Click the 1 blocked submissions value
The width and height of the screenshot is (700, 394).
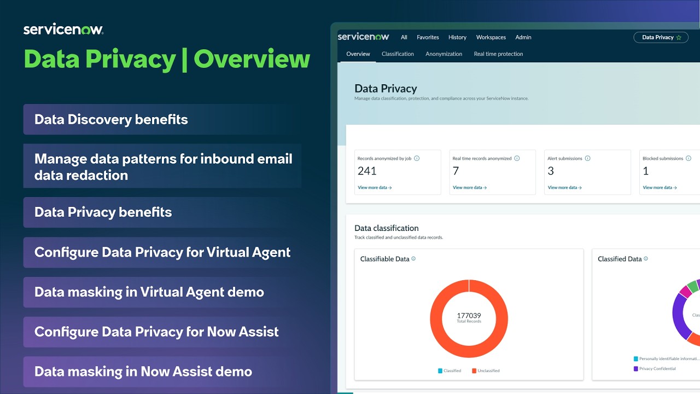point(645,171)
